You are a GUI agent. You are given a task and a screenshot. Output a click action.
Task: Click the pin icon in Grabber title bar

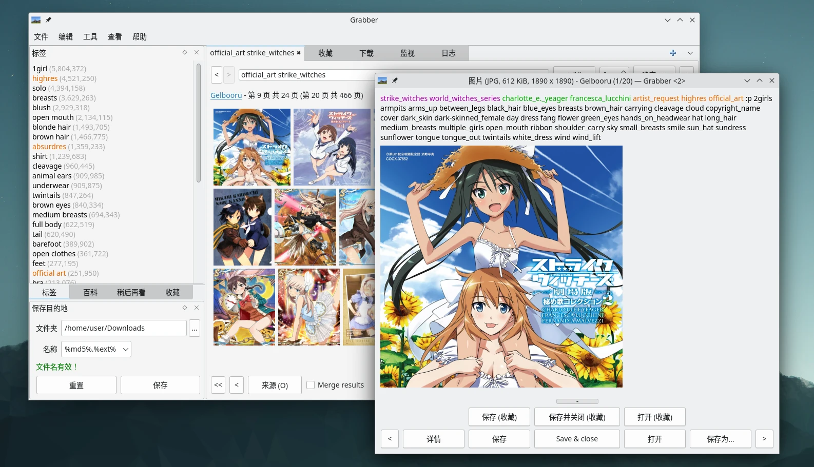pyautogui.click(x=49, y=20)
